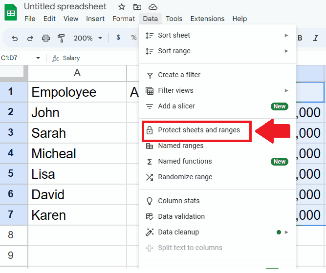326x273 pixels.
Task: Select row 5 header
Action: coord(14,174)
